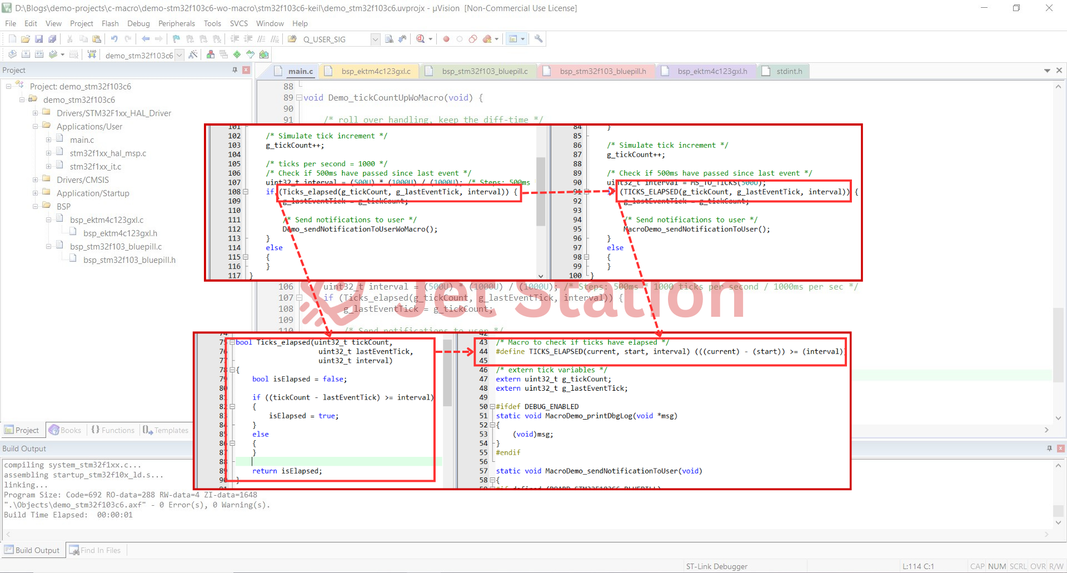Expand the Drivers/CMSIS folder node
This screenshot has width=1067, height=573.
coord(35,180)
